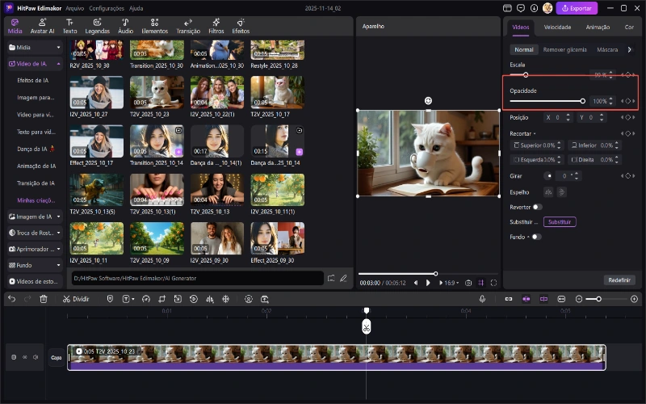Open the Filtros panel
Image resolution: width=646 pixels, height=404 pixels.
tap(216, 27)
